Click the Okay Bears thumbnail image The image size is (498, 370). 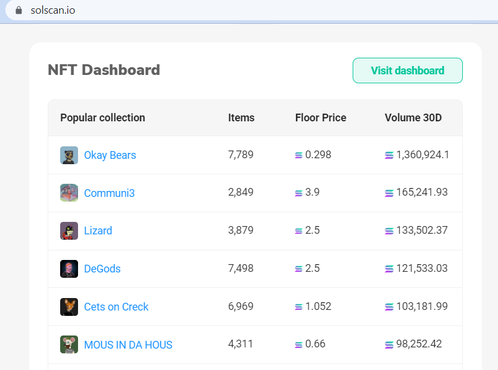[69, 155]
